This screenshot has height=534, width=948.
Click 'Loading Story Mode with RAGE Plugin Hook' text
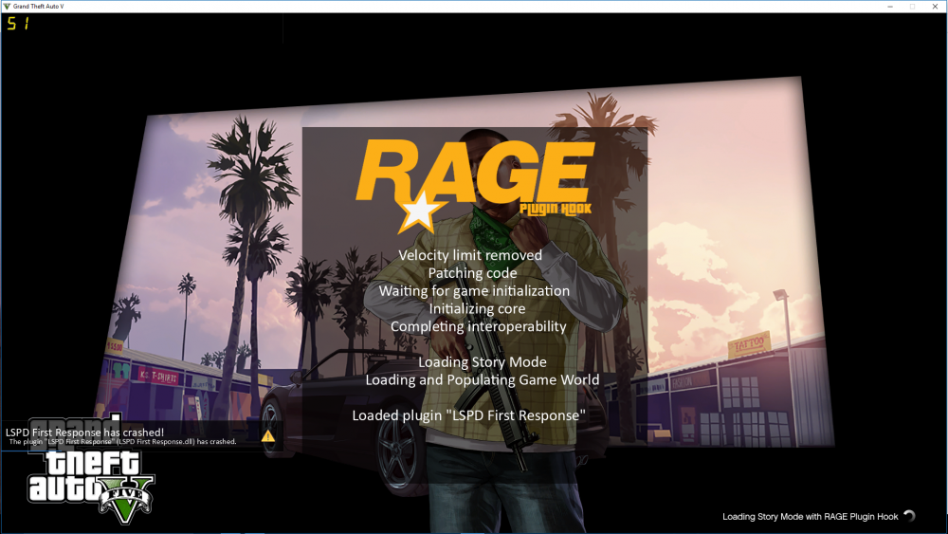pos(811,517)
